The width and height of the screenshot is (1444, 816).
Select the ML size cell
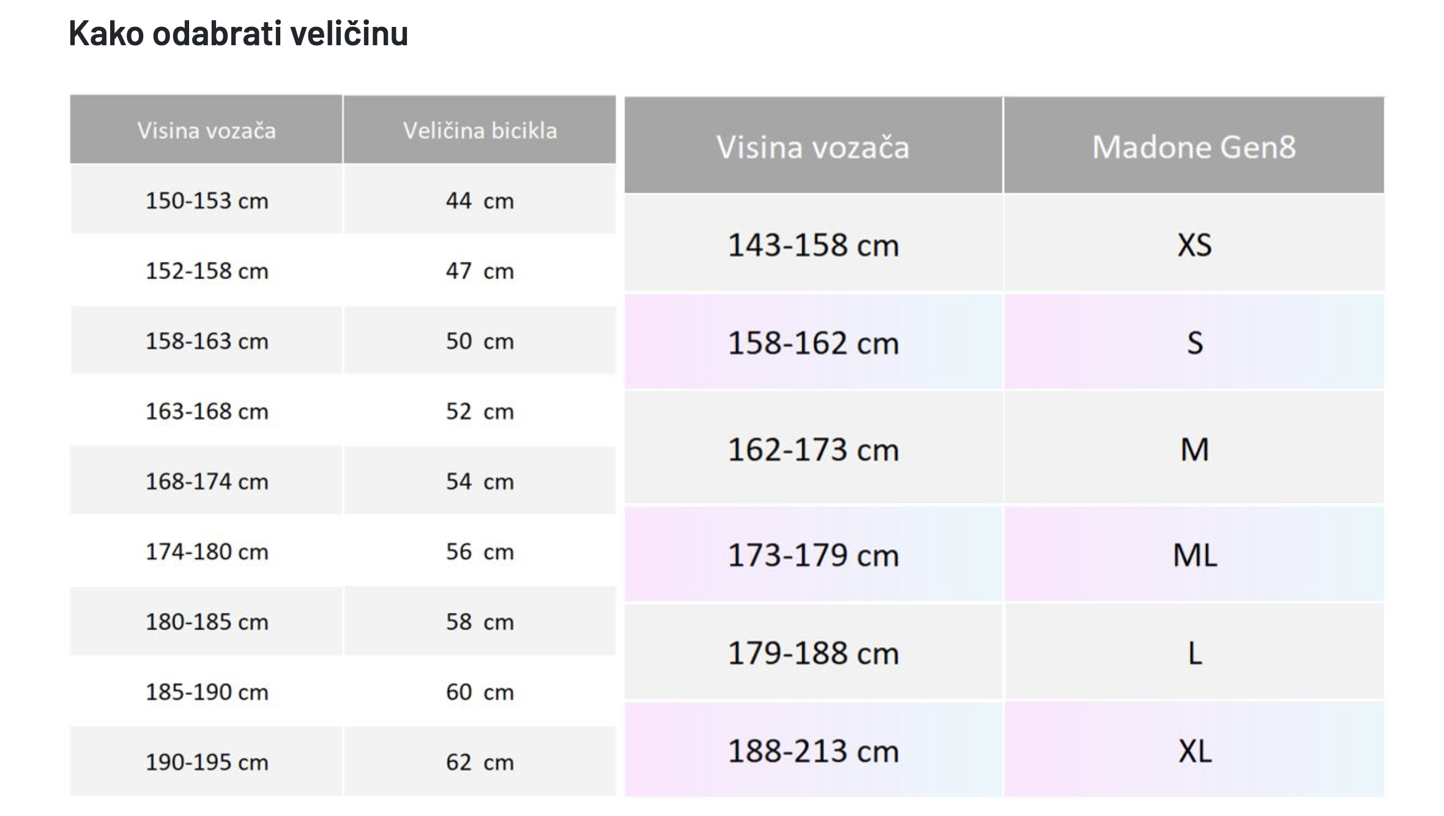[x=1194, y=554]
